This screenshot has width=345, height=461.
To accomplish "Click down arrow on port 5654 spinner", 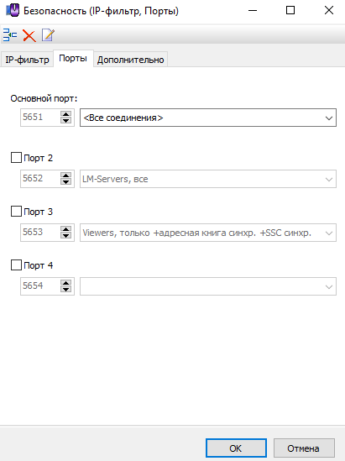I will pos(65,290).
